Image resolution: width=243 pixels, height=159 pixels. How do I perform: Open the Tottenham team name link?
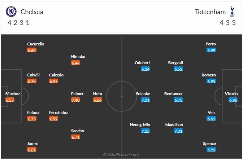click(210, 12)
